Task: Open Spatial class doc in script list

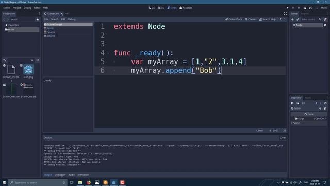Action: click(68, 32)
